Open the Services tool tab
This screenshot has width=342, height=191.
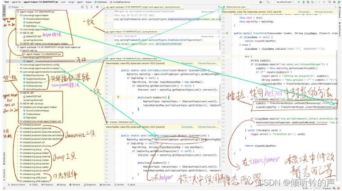105,185
